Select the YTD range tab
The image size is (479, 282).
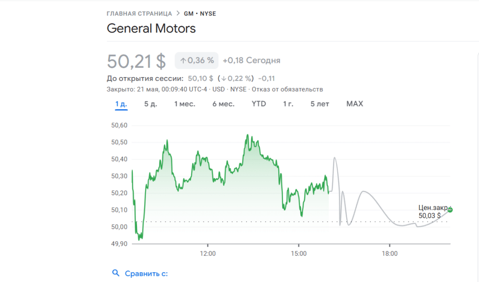(x=259, y=104)
